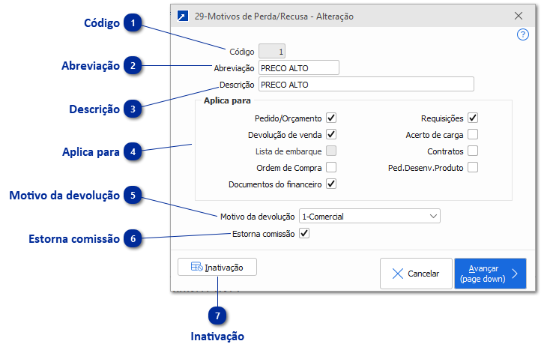
Task: Disable the Estorna comissão checkbox
Action: pos(304,233)
